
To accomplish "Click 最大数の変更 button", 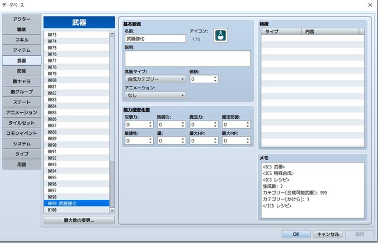I will pyautogui.click(x=79, y=220).
